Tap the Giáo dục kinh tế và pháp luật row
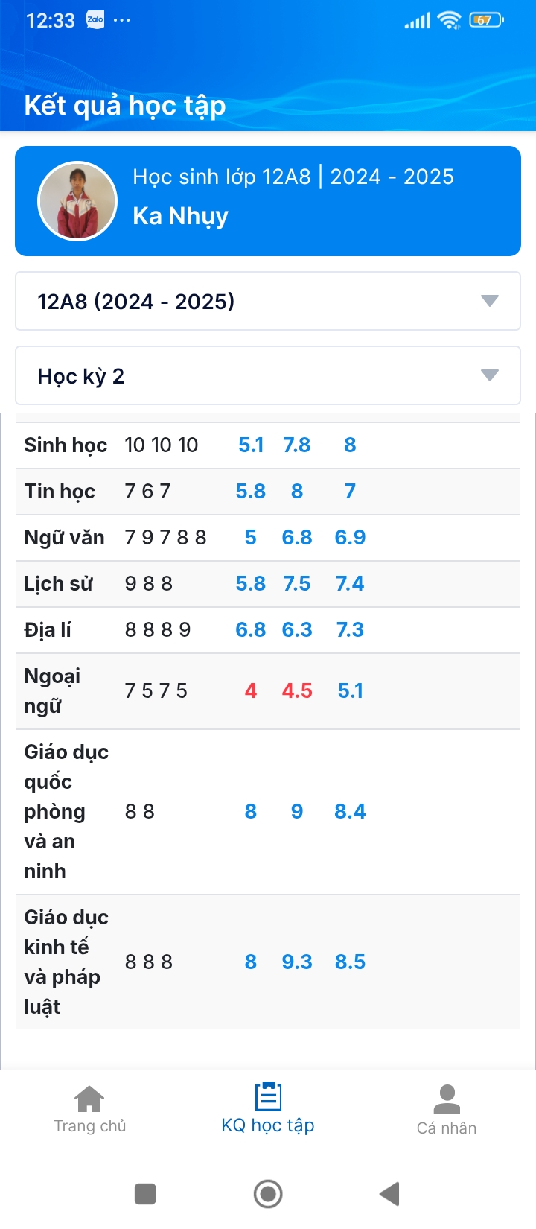This screenshot has height=1229, width=536. click(268, 962)
